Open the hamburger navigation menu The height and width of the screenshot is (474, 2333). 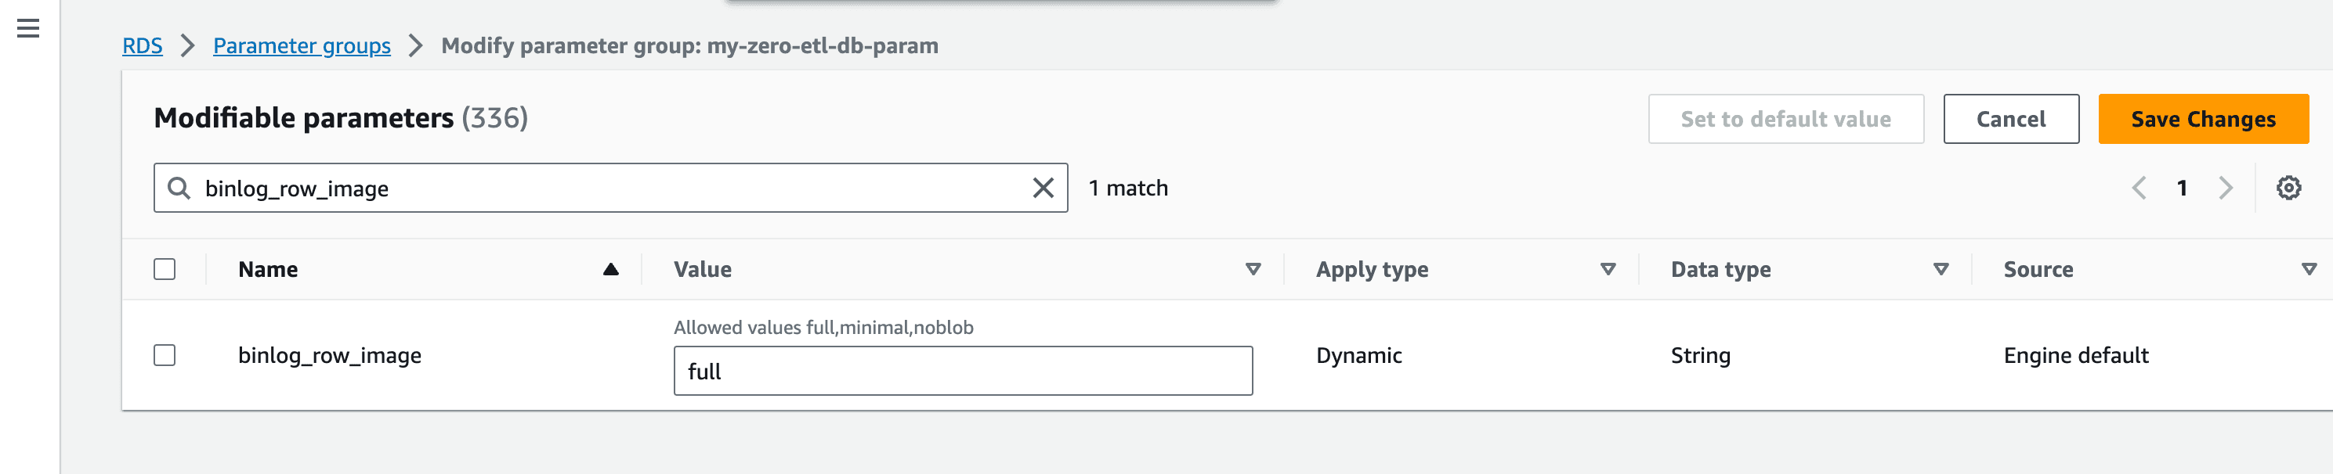[28, 29]
